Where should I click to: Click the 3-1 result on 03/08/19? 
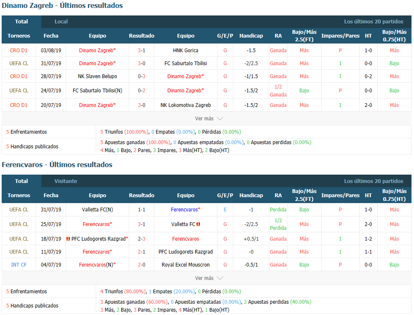point(141,51)
